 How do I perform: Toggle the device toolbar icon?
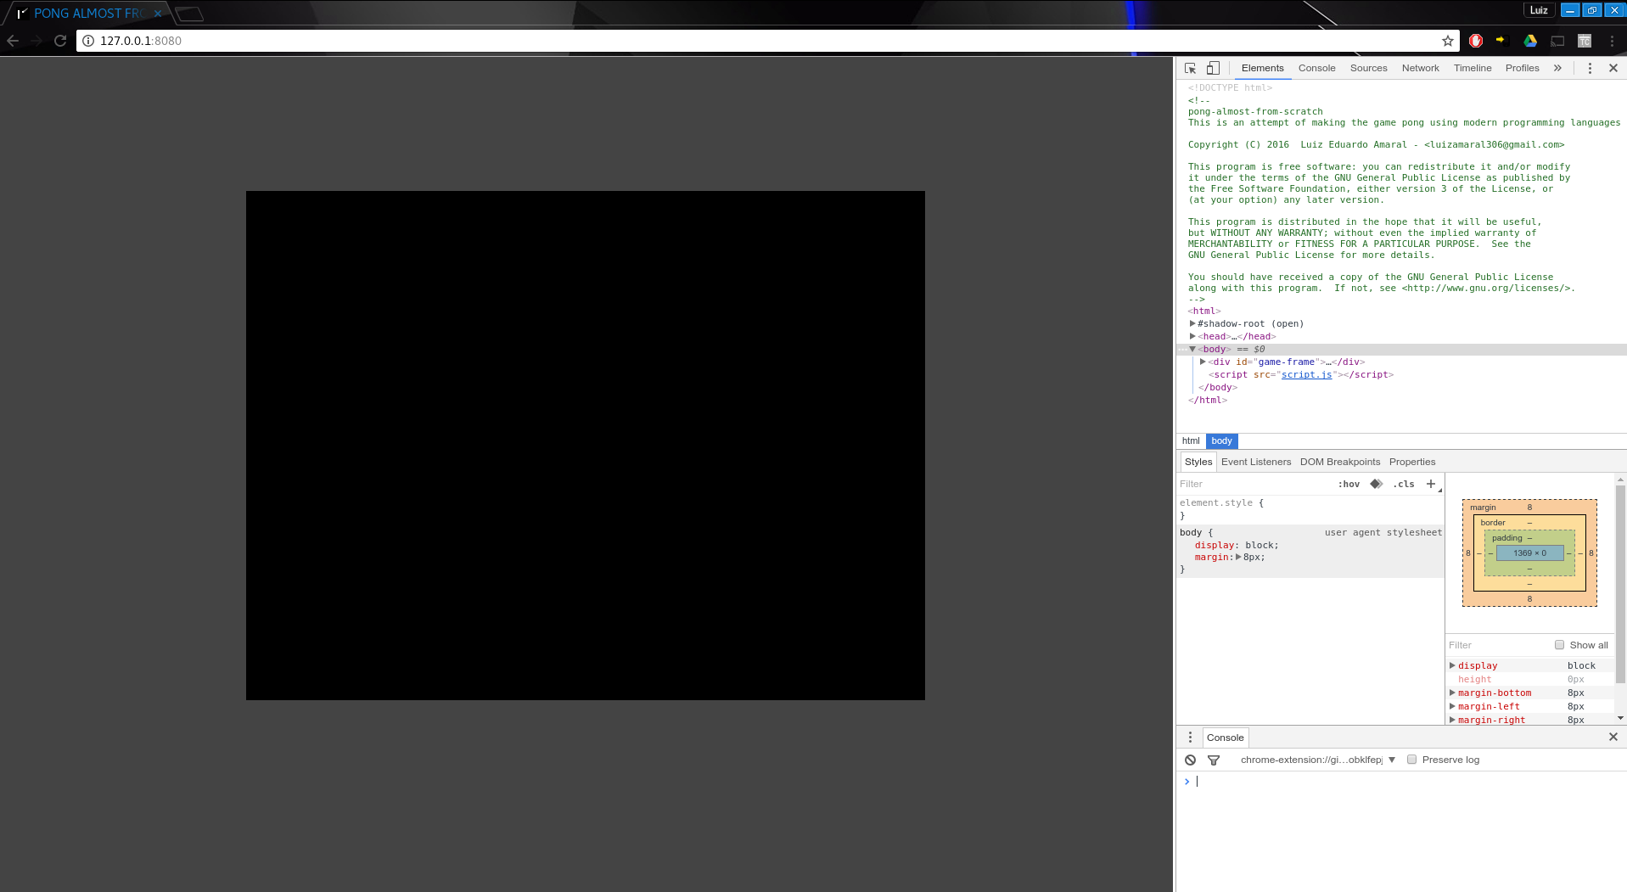(1213, 68)
